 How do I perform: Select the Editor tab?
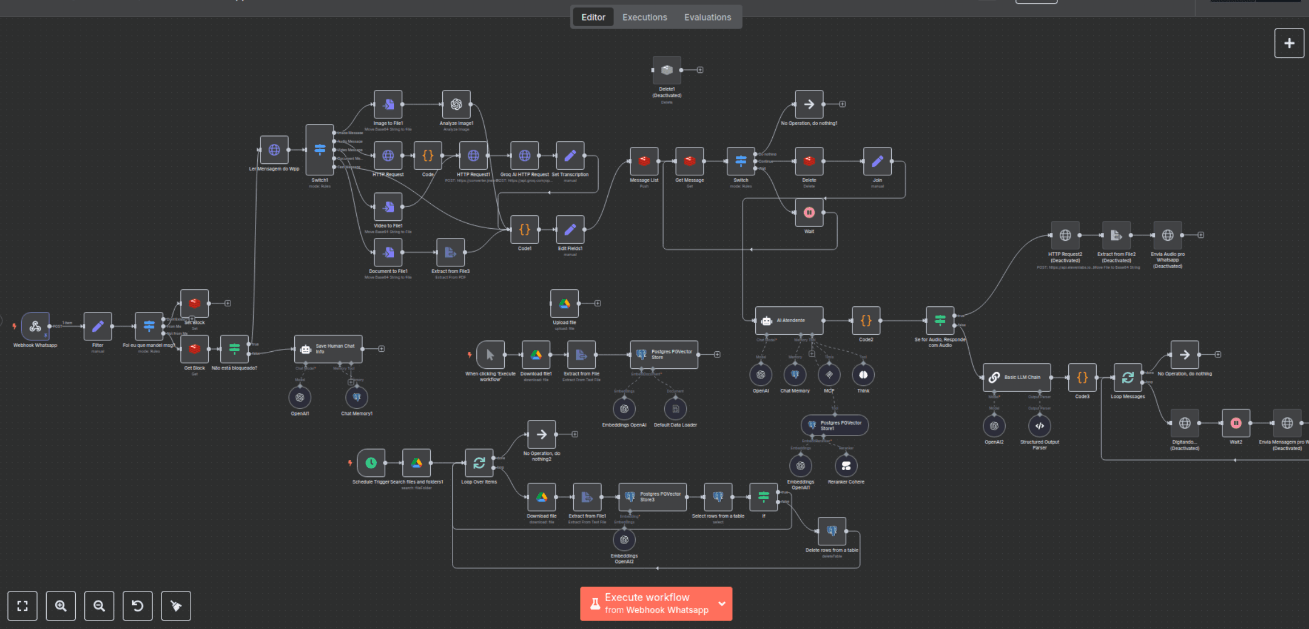point(593,17)
